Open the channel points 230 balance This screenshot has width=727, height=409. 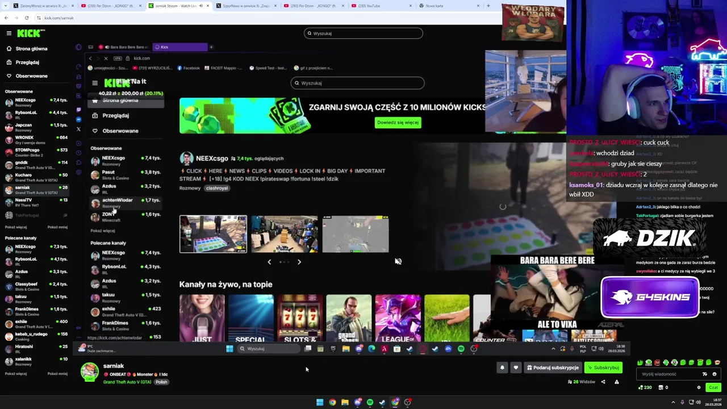[645, 387]
